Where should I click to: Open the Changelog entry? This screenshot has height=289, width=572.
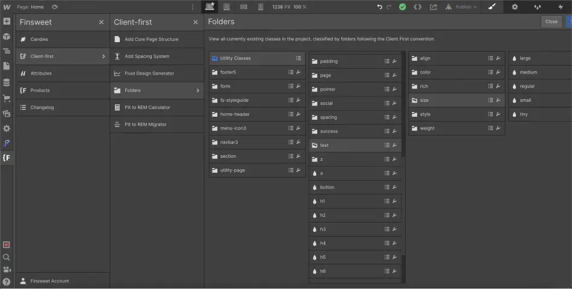click(63, 107)
